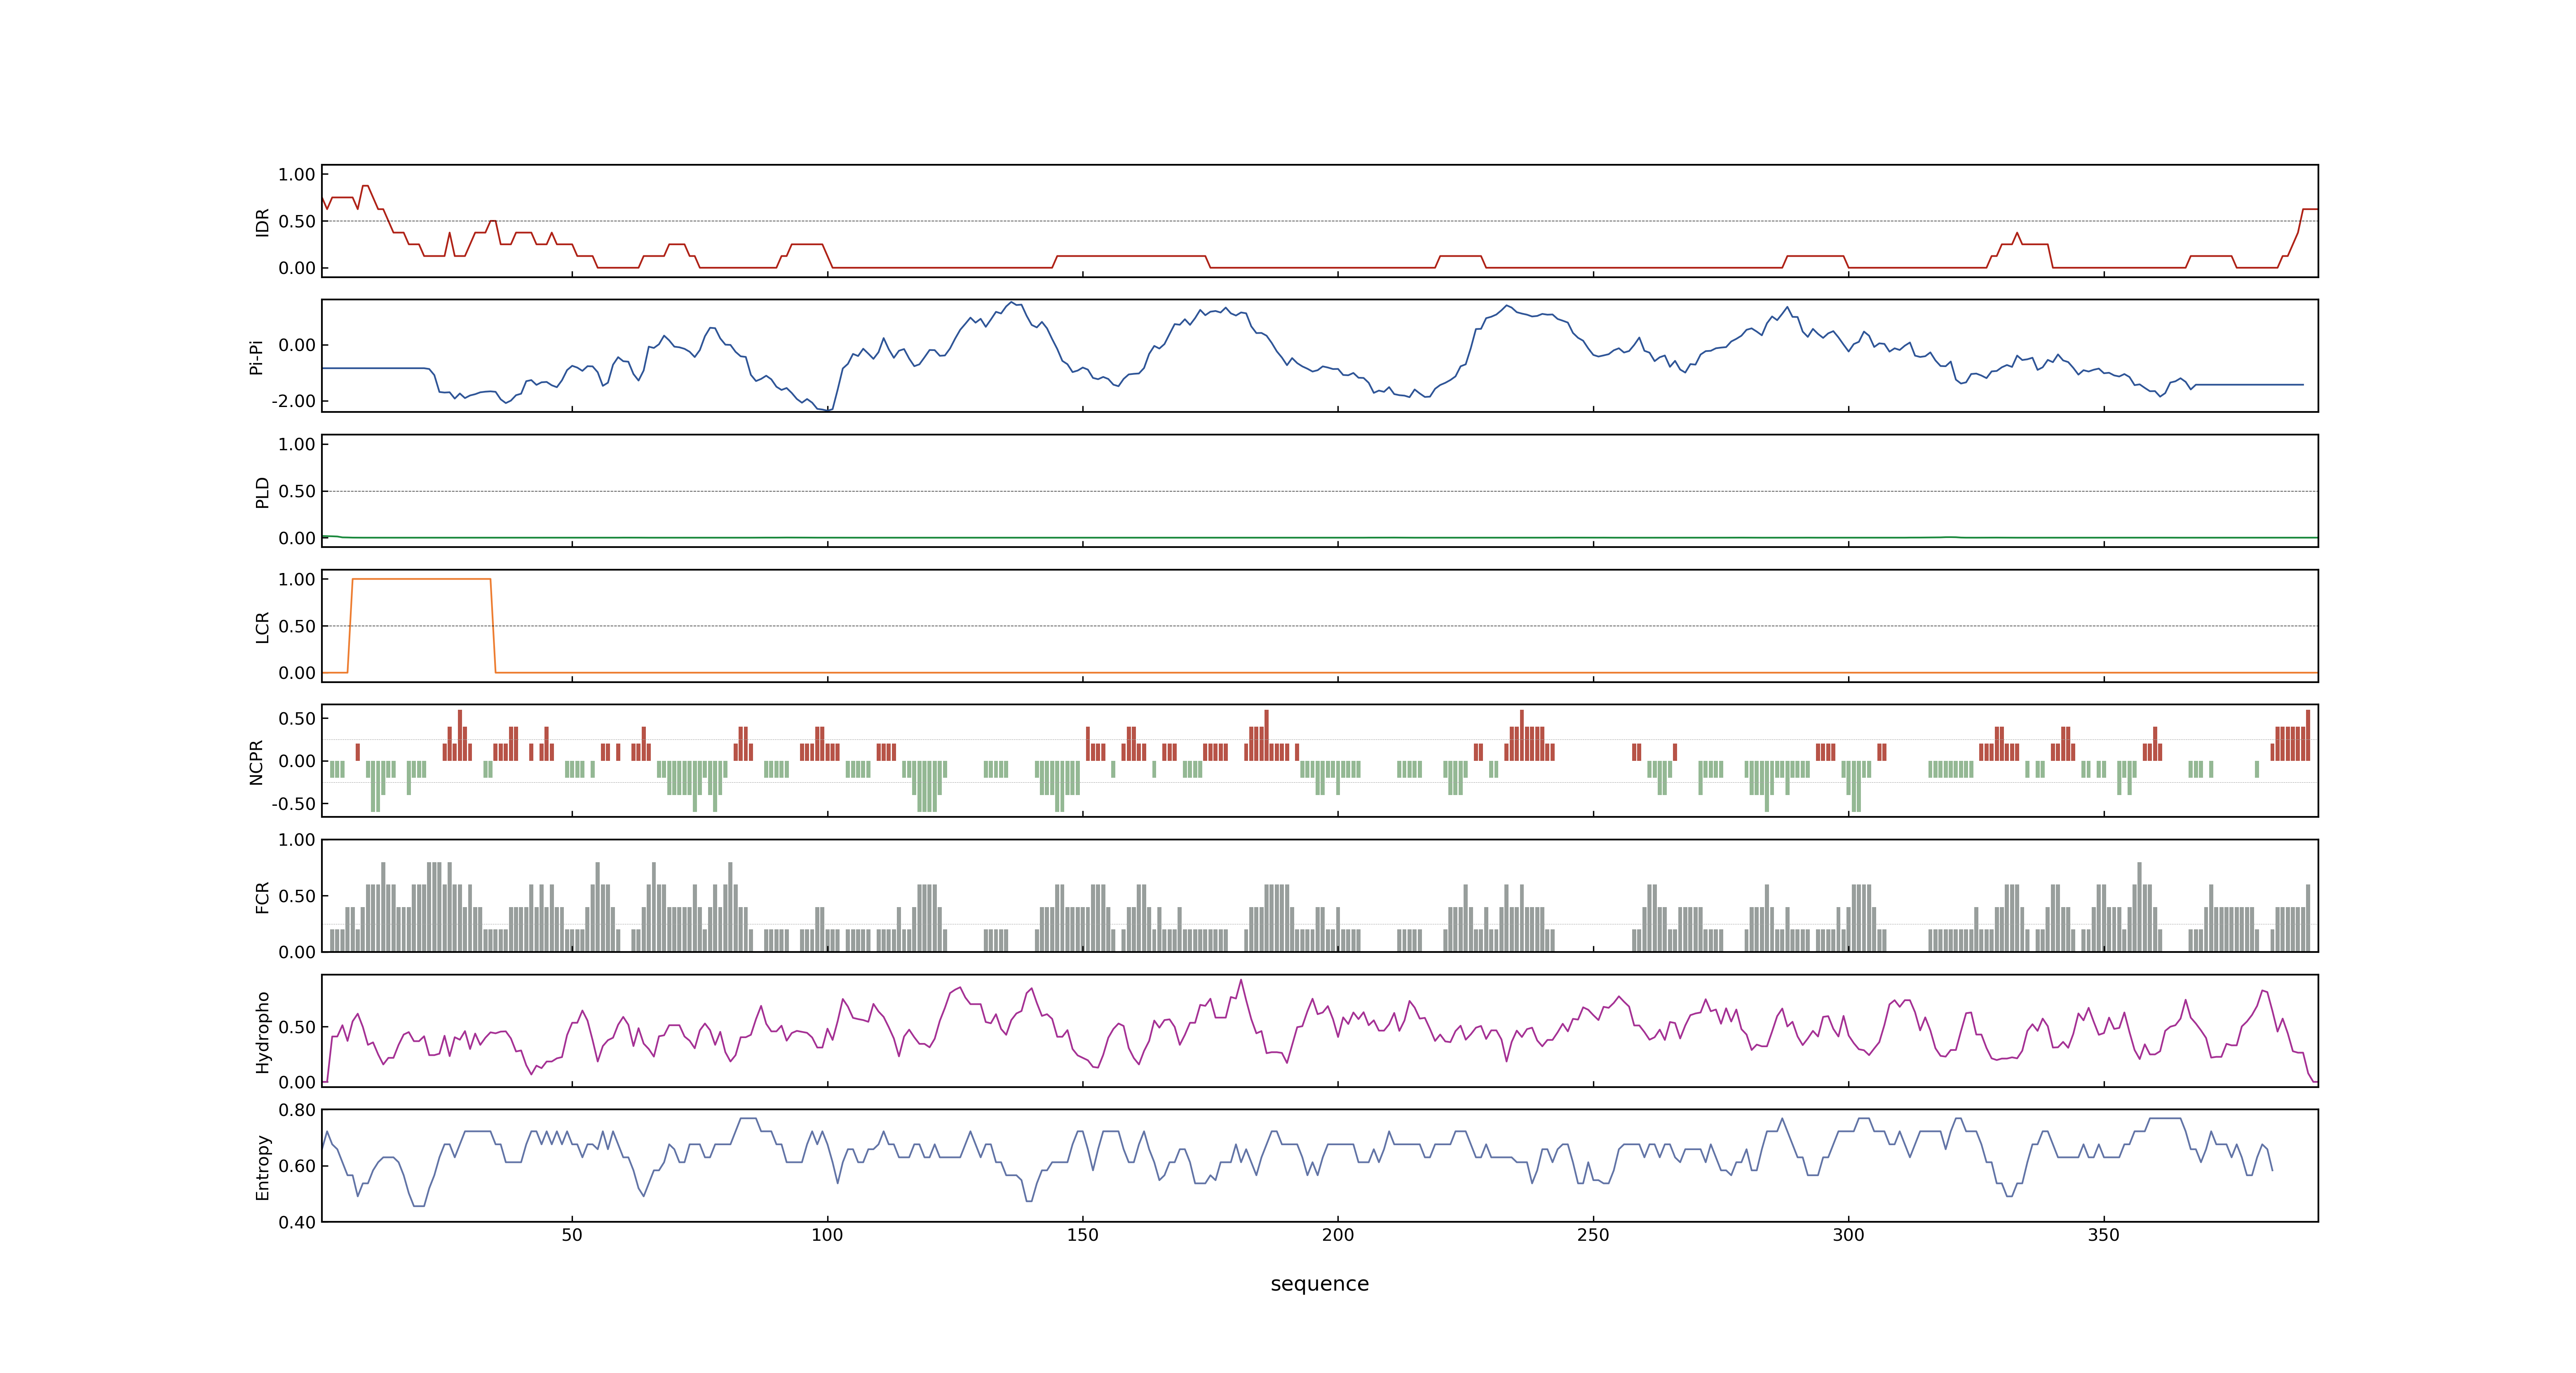Click the 1.00 tick on FCR axis
2576x1373 pixels.
click(297, 840)
